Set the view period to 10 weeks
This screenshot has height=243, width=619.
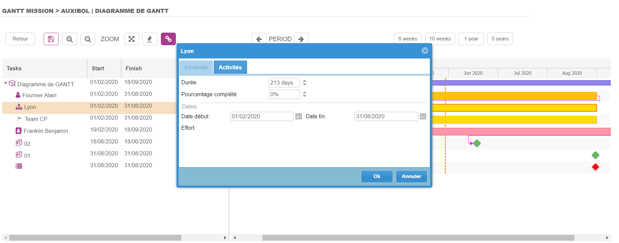tap(440, 39)
